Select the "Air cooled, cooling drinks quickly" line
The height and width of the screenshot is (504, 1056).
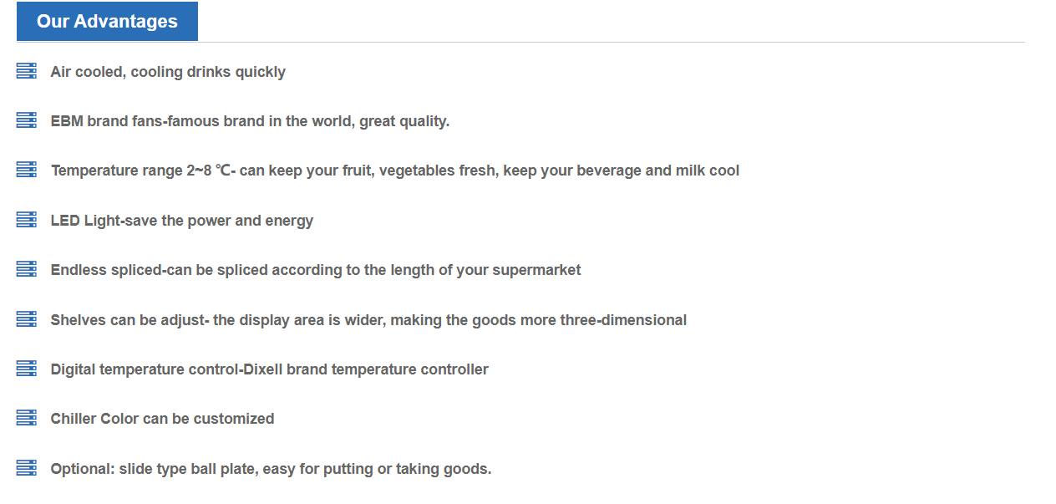[168, 72]
